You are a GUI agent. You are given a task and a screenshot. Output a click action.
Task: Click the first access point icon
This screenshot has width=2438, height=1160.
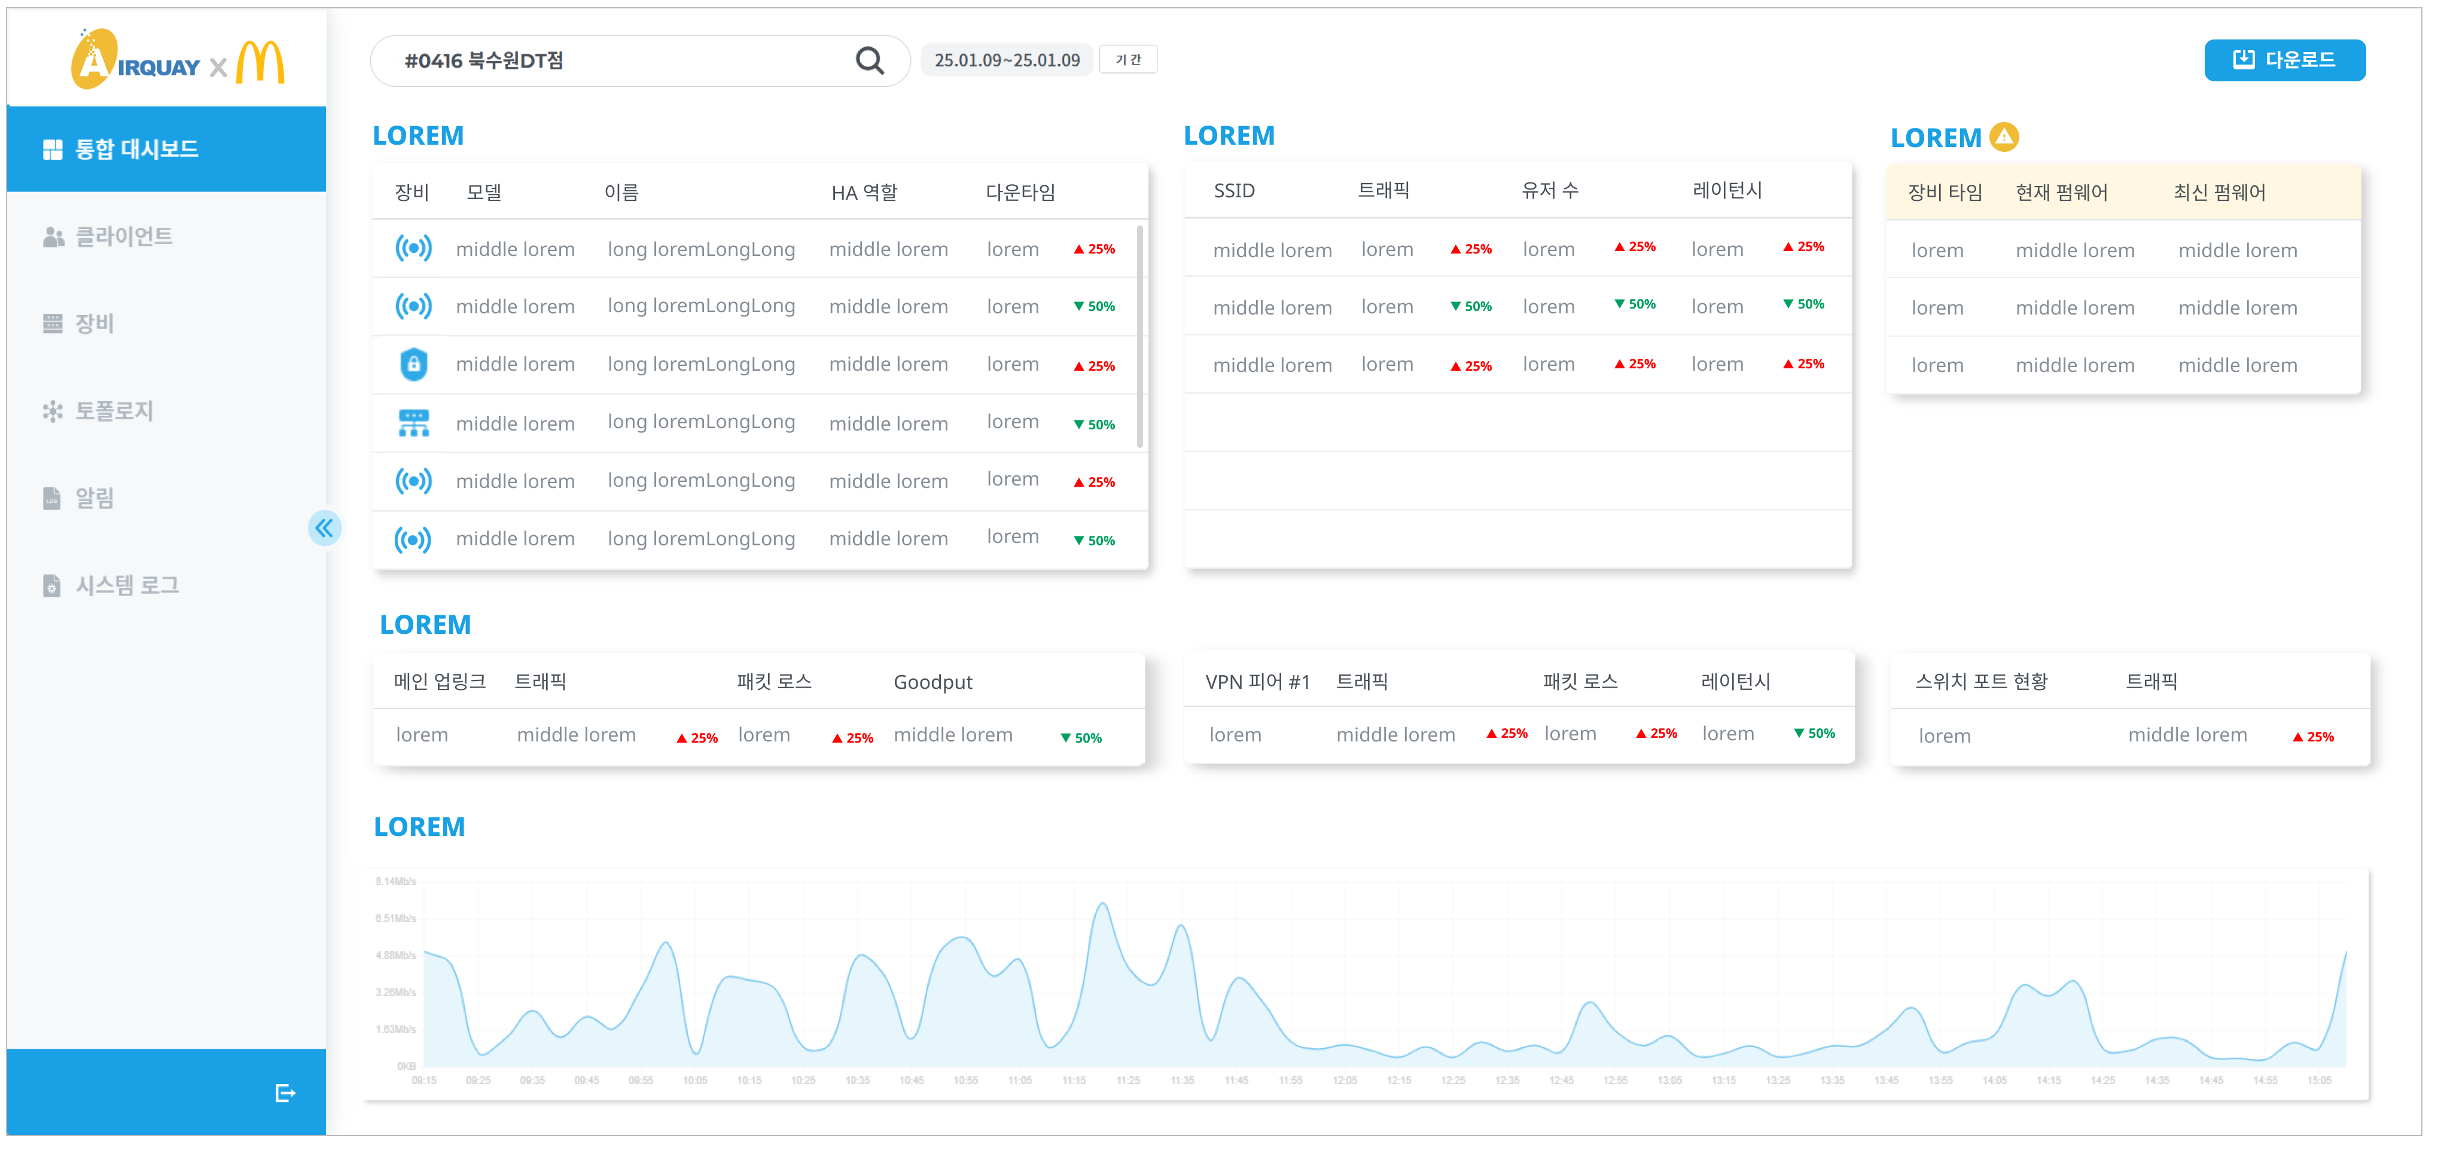pos(413,249)
